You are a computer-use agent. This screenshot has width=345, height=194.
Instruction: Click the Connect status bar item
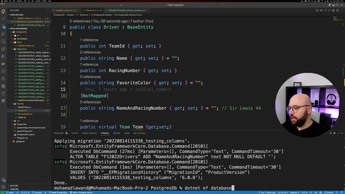point(37,192)
